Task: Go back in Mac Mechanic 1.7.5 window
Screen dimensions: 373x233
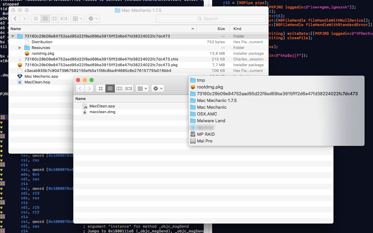Action: pos(15,19)
